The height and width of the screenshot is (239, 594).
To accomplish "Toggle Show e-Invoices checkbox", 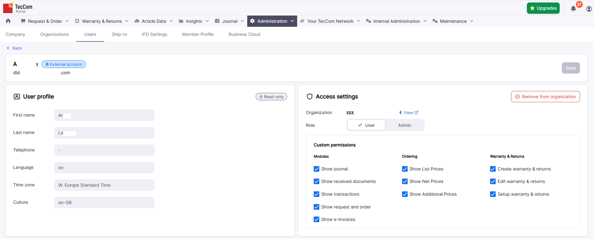I will [x=317, y=219].
